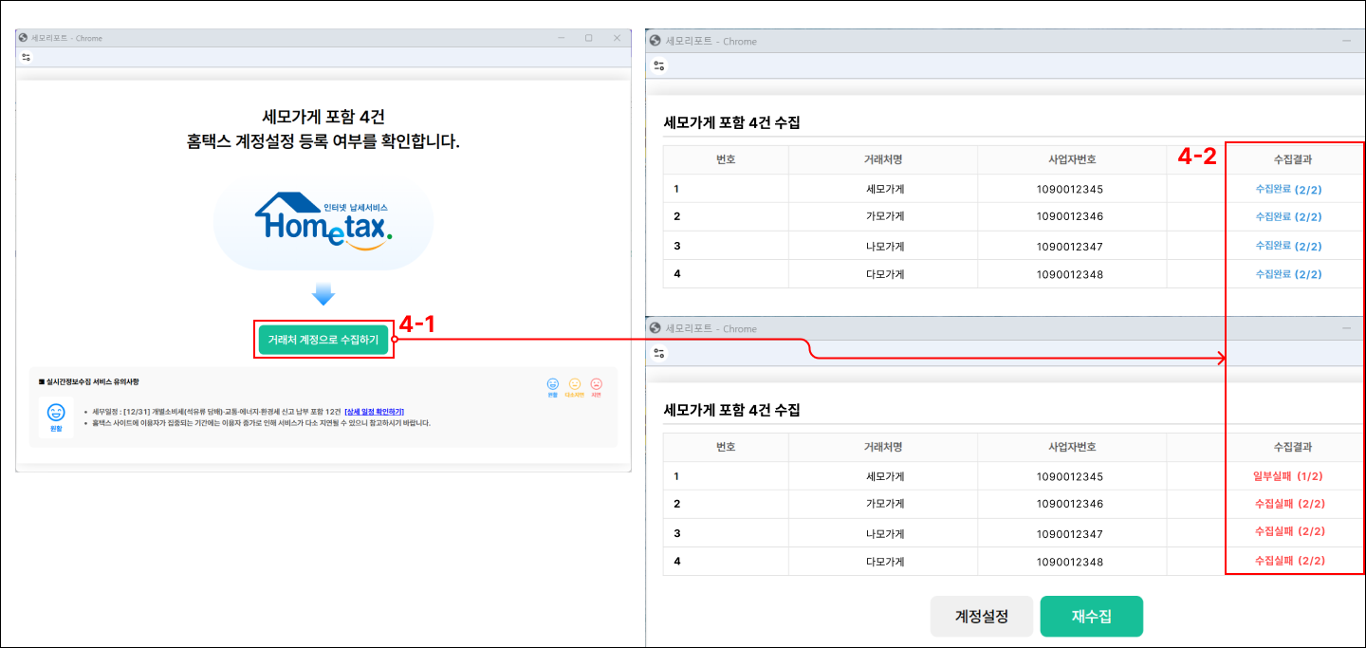Maximize the left 세모리포트 Chrome window
The height and width of the screenshot is (648, 1366).
(x=588, y=38)
